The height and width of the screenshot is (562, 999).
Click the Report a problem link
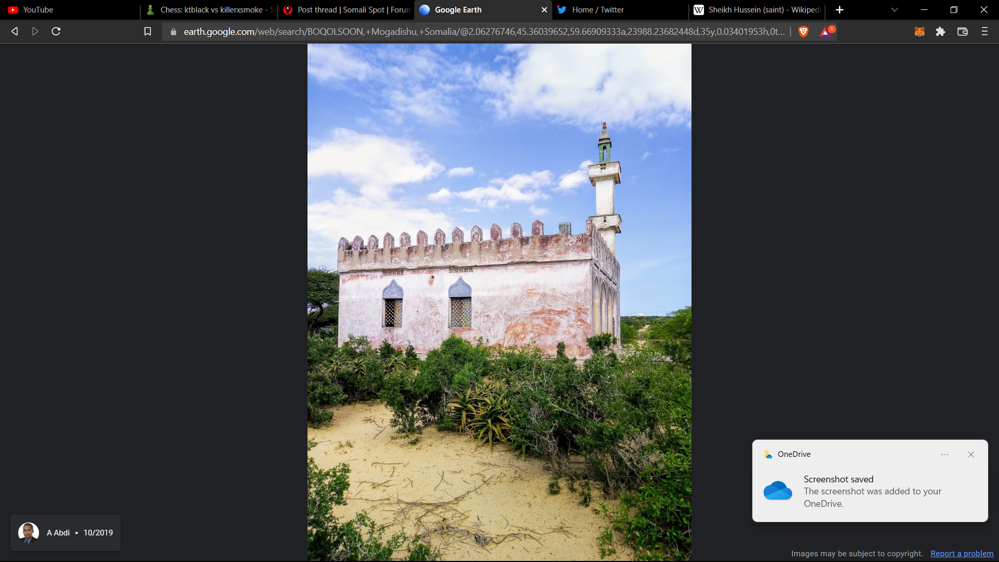(962, 554)
